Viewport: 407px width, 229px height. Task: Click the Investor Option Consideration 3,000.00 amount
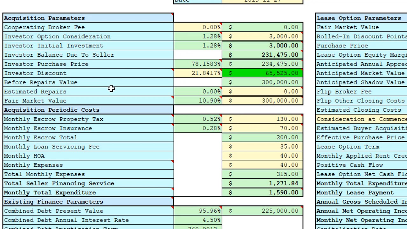[263, 37]
